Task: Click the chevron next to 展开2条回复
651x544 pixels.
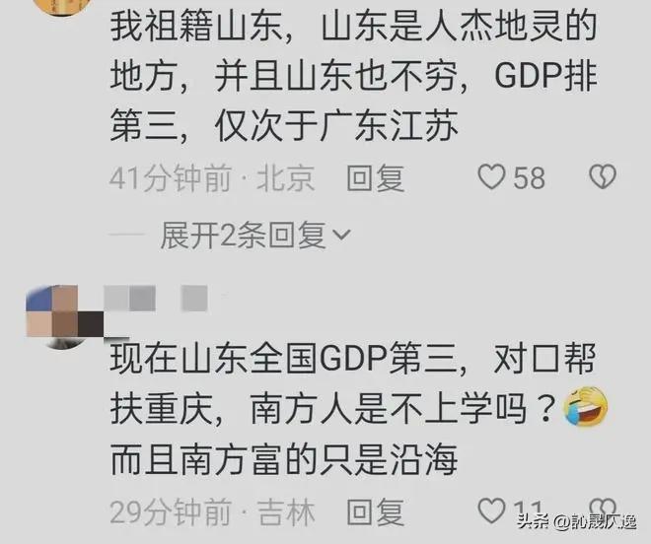Action: (x=342, y=236)
